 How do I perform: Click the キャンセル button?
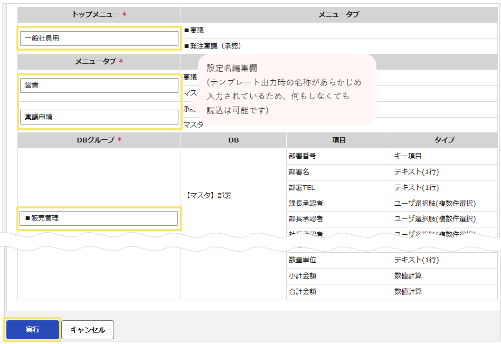click(88, 330)
